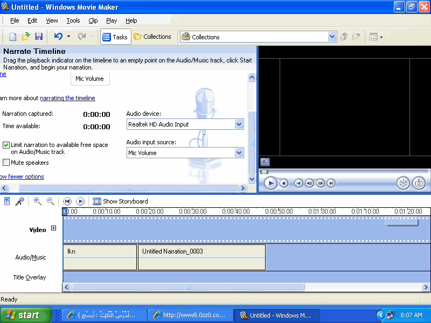Click the New Project icon
This screenshot has width=431, height=323.
[13, 37]
